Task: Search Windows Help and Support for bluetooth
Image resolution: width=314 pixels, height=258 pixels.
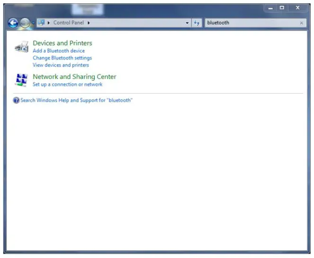Action: (x=77, y=100)
